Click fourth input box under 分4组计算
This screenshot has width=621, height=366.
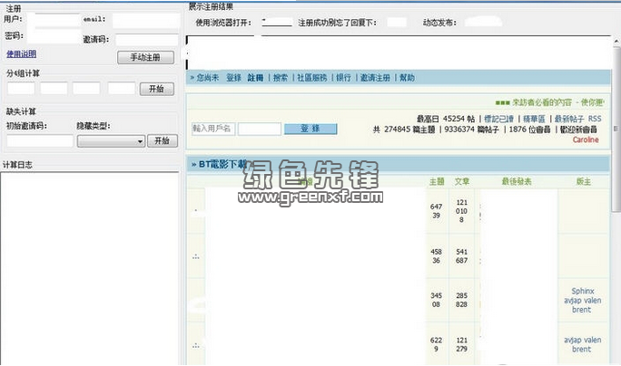tap(122, 88)
